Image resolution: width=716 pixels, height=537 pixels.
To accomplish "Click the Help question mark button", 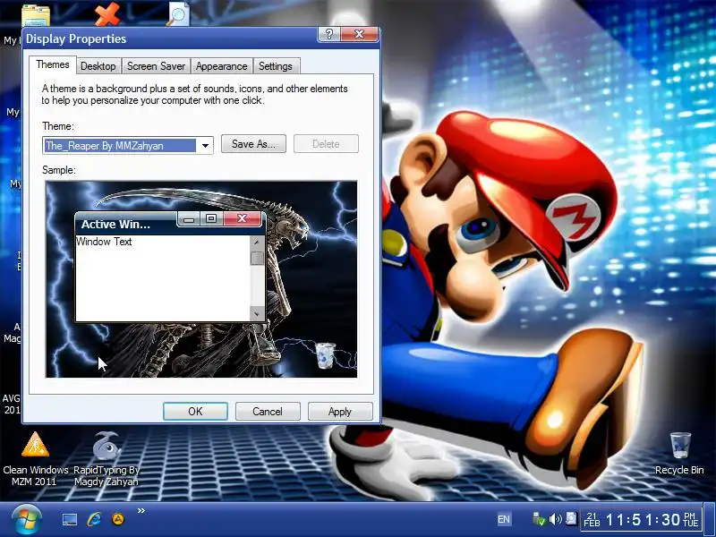I will (328, 34).
